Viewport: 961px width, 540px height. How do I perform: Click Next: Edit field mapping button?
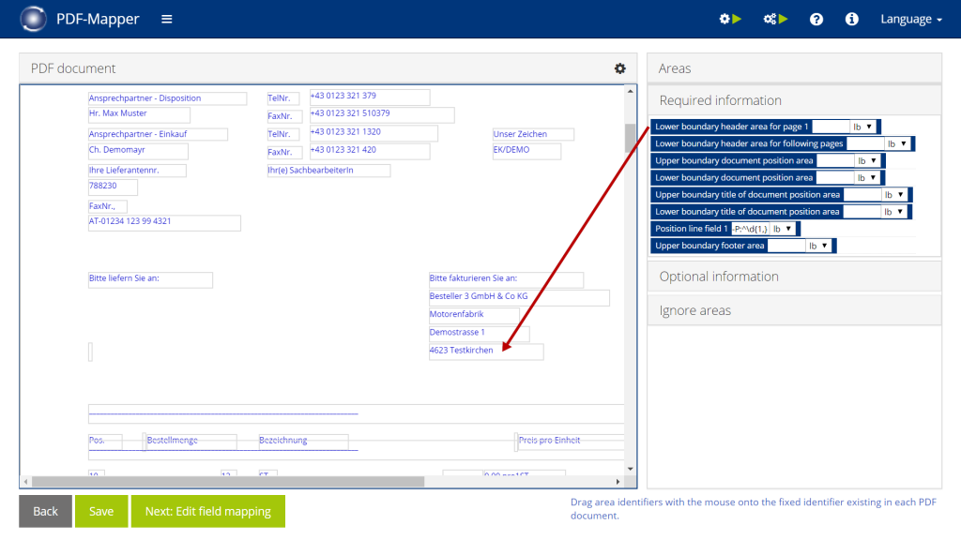(x=207, y=511)
